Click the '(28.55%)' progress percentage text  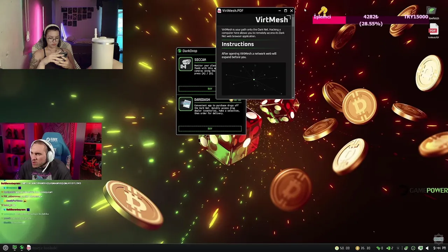371,24
